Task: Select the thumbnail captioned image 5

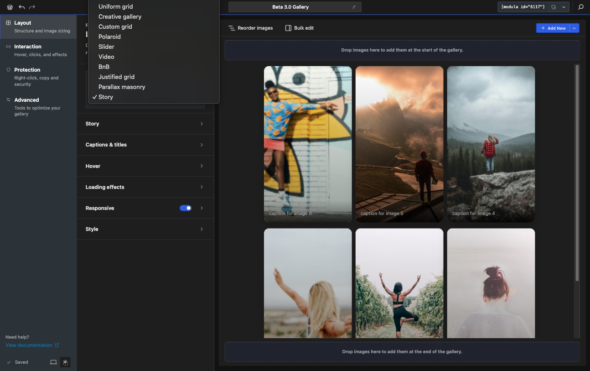Action: point(399,144)
